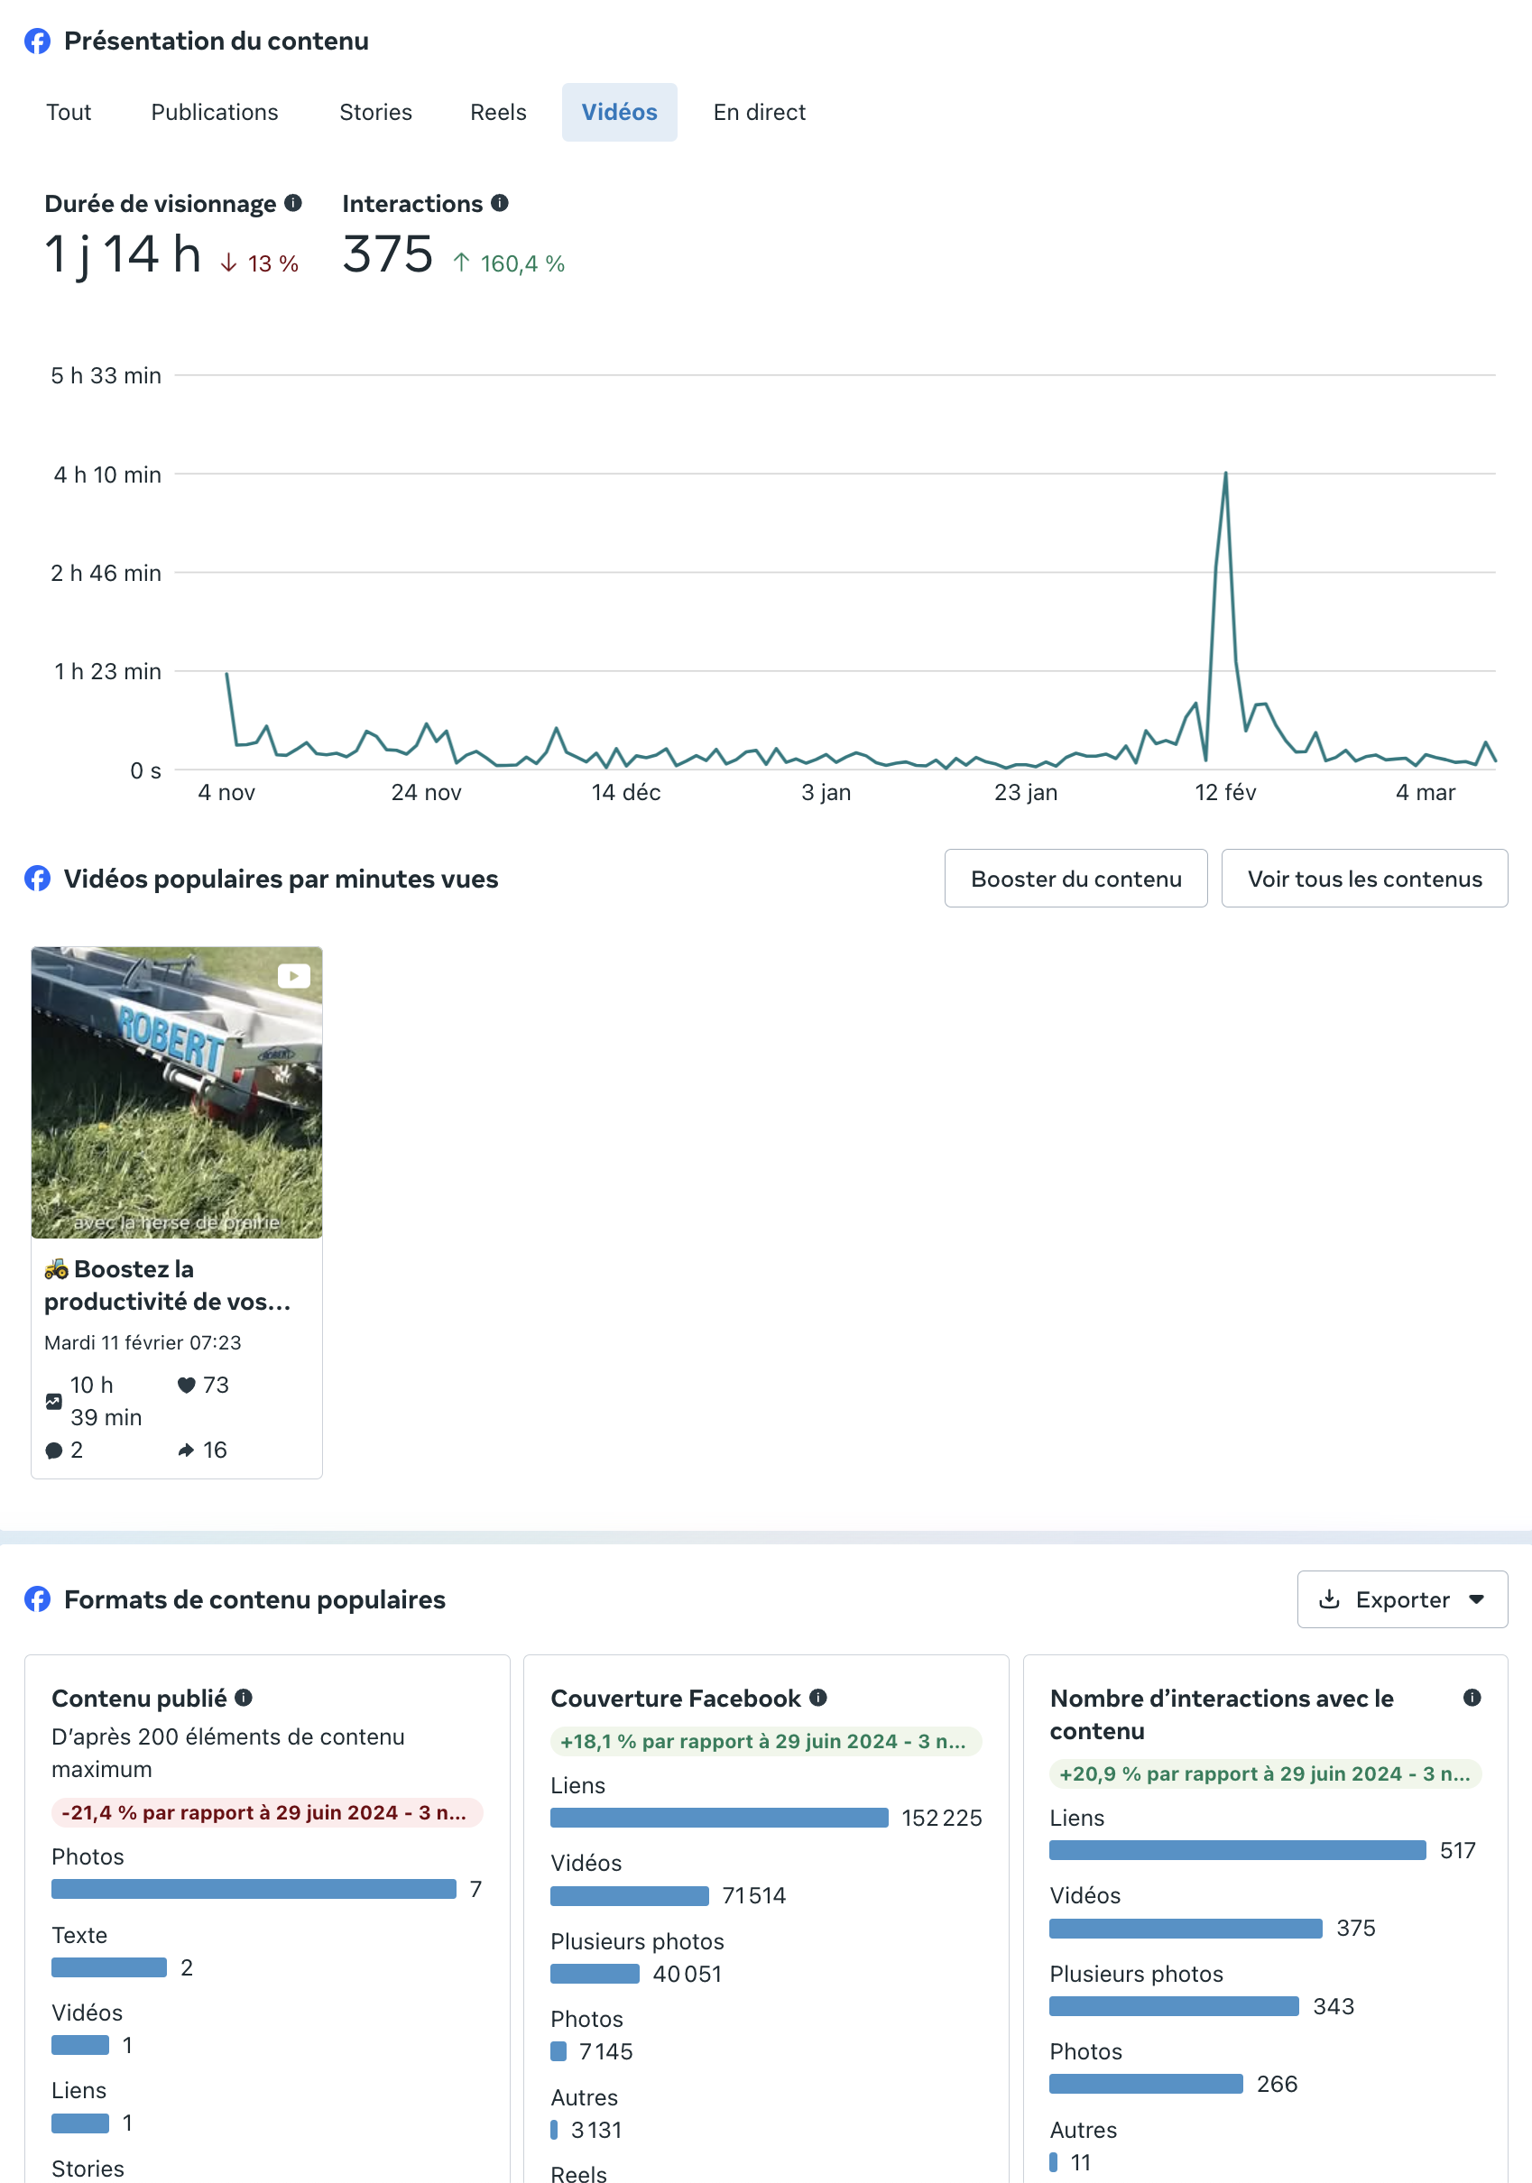Click the Facebook logo beside Présentation du contenu
Viewport: 1532px width, 2183px height.
tap(37, 41)
